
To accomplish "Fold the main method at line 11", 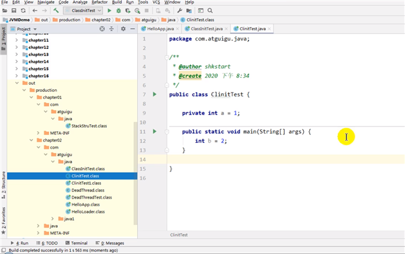I will point(167,132).
